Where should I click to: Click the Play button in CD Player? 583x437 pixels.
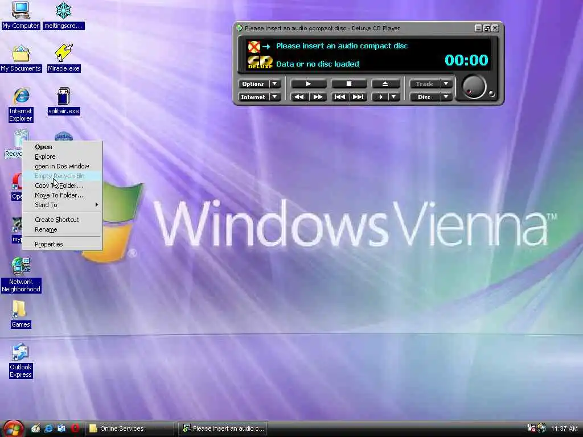click(x=308, y=84)
